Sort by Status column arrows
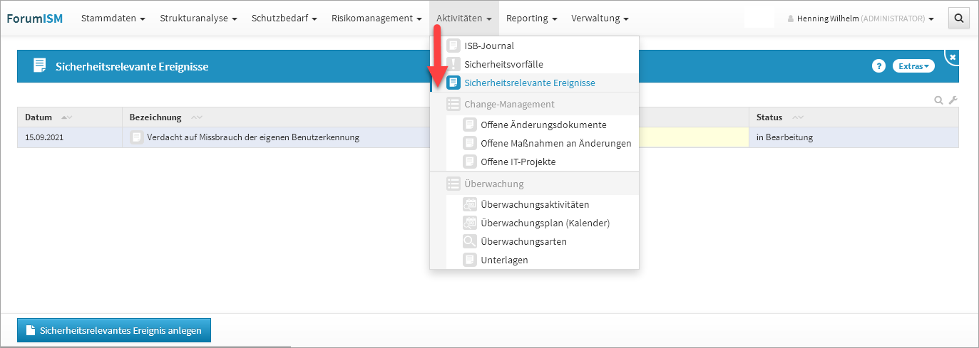Screen dimensions: 979x348 [798, 117]
